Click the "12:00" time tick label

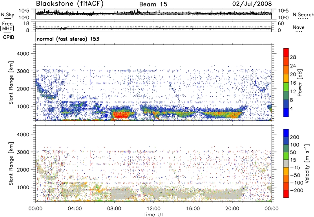[x=153, y=209]
